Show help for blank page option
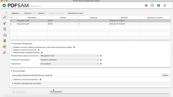Screen dimensions: 173x97 point(74,47)
